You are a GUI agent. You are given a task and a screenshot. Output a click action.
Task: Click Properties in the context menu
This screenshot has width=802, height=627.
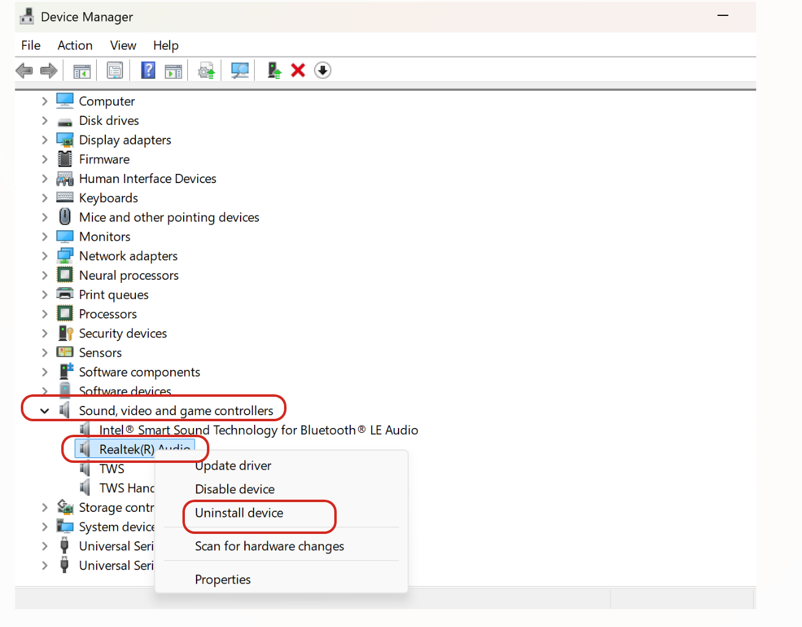[223, 579]
